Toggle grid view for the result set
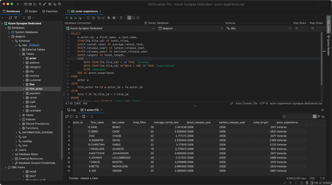332x185 pixels. 314,116
